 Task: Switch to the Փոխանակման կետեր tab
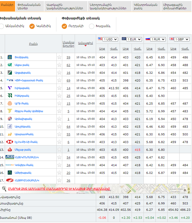tap(30, 6)
